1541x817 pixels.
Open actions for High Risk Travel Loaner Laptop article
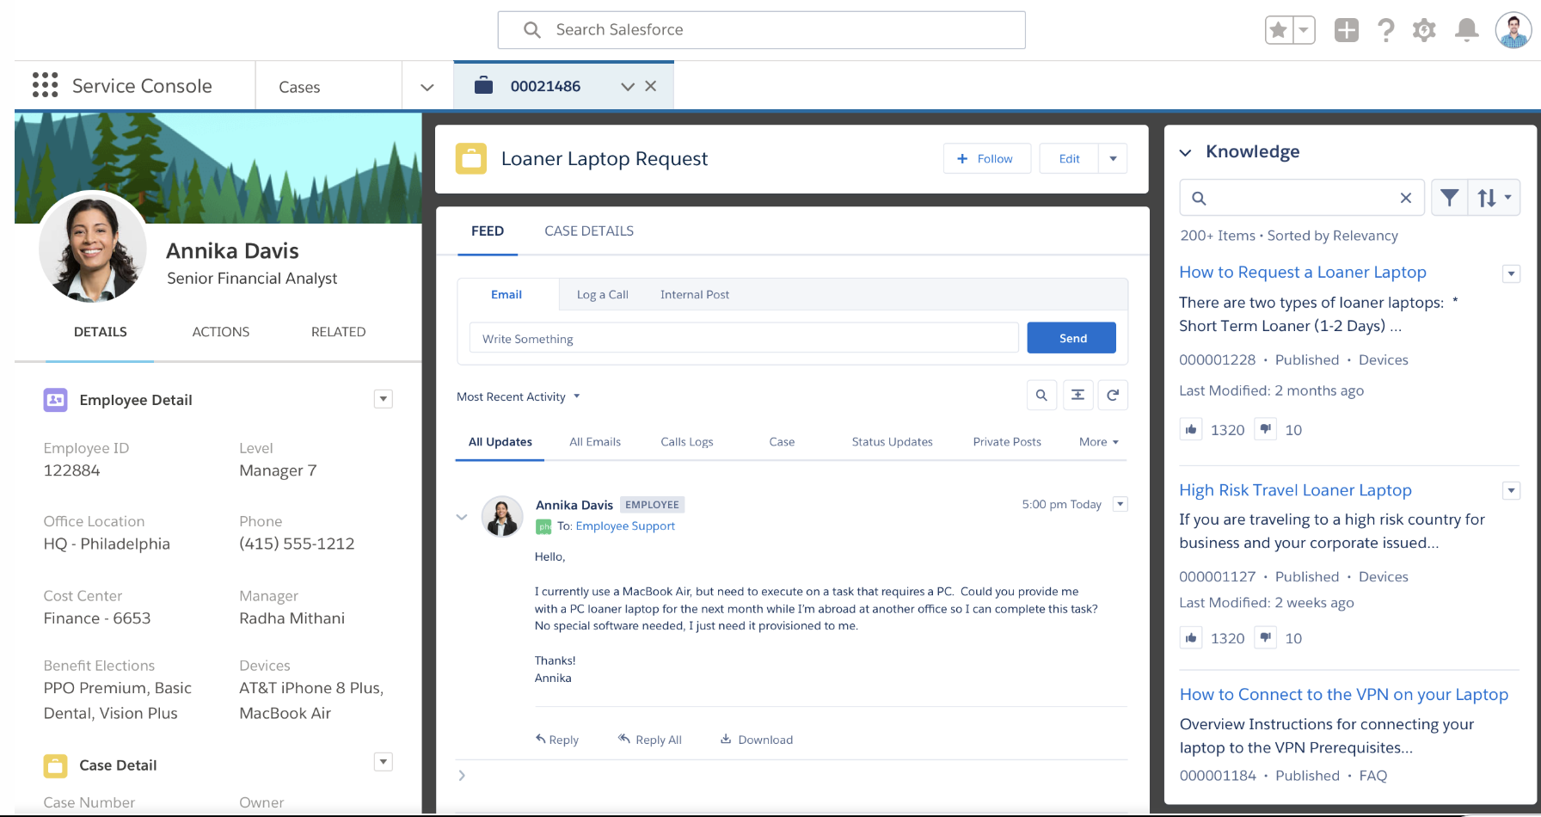(x=1511, y=490)
